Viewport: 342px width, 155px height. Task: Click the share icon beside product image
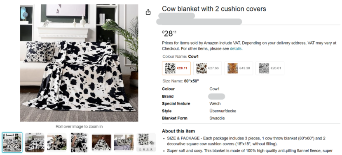click(x=148, y=12)
